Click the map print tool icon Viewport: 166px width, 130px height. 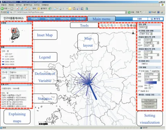[x=131, y=25]
